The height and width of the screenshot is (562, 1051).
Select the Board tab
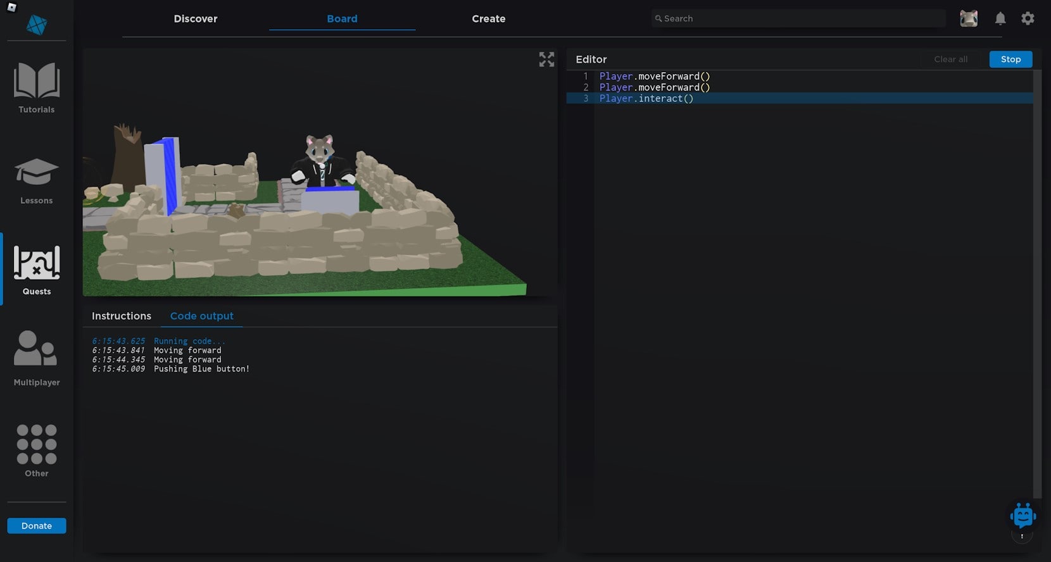(342, 19)
